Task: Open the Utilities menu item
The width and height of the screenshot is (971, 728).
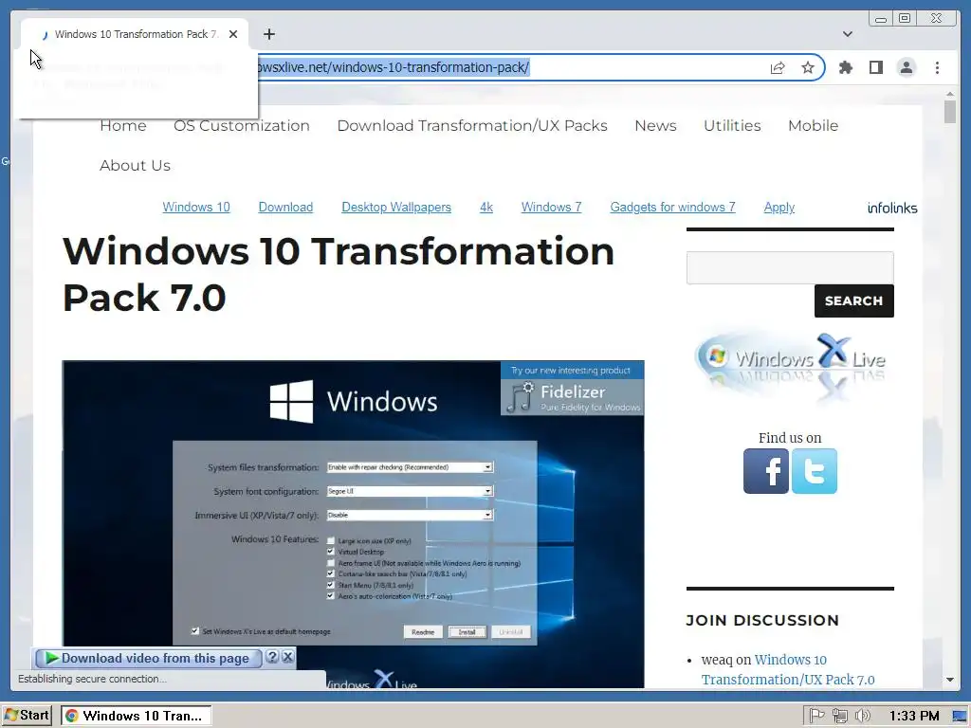Action: coord(732,126)
